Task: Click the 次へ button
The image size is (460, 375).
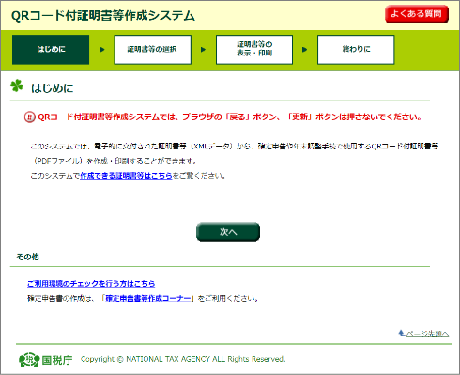Action: (x=228, y=232)
